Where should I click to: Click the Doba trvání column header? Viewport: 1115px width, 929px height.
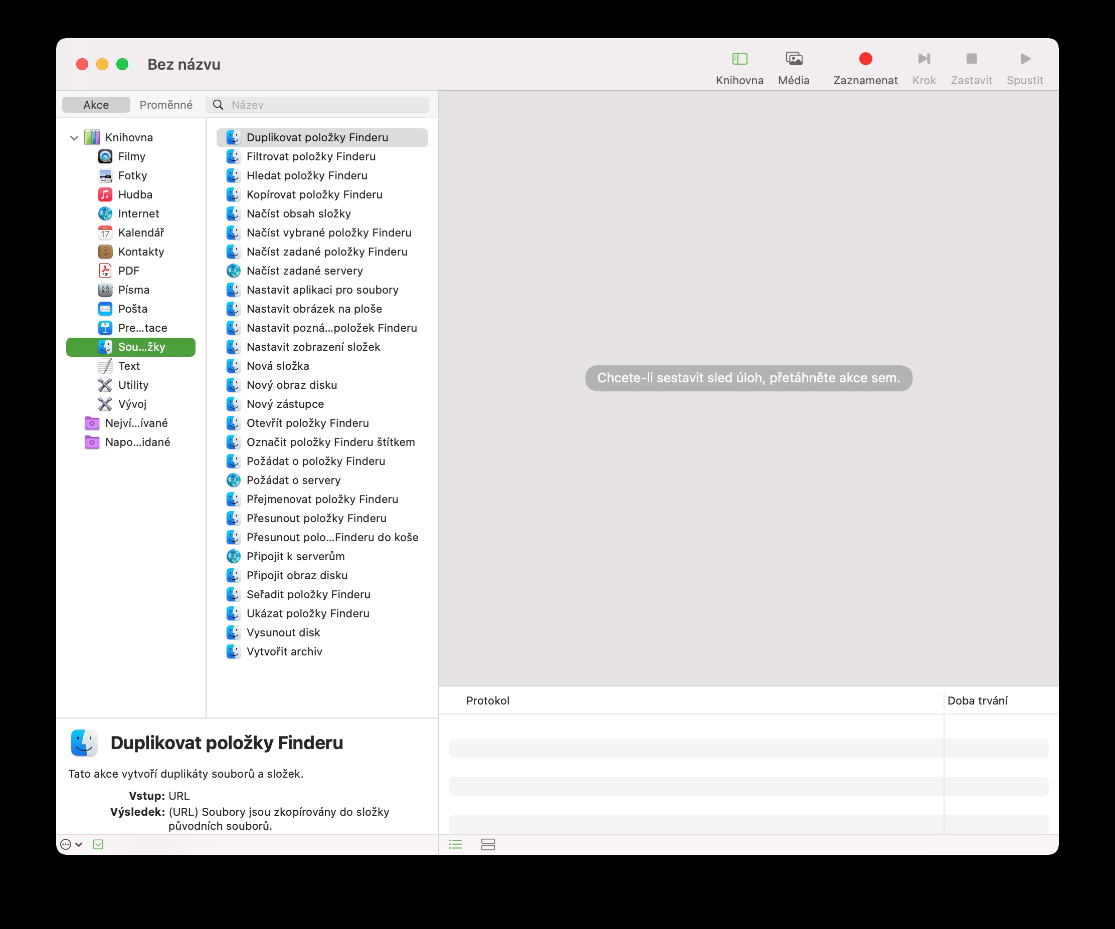(977, 701)
